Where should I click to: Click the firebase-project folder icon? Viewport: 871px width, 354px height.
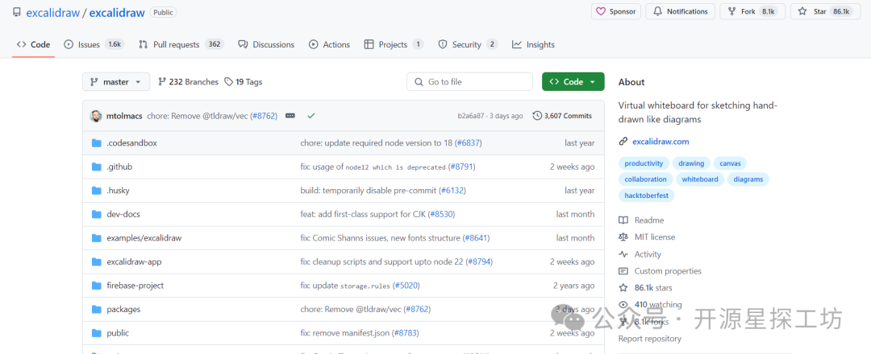tap(97, 286)
